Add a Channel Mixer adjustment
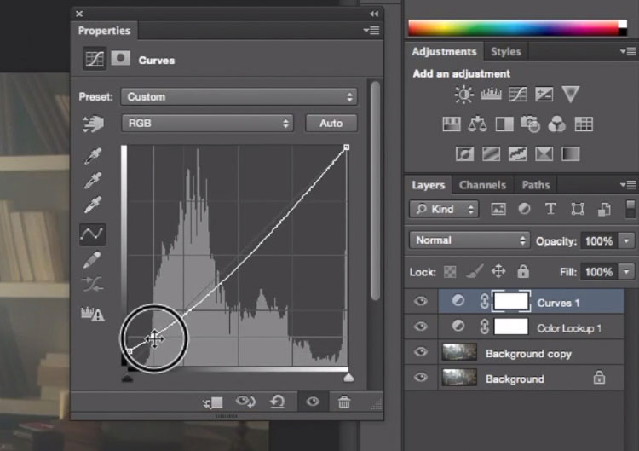Image resolution: width=639 pixels, height=451 pixels. (556, 124)
